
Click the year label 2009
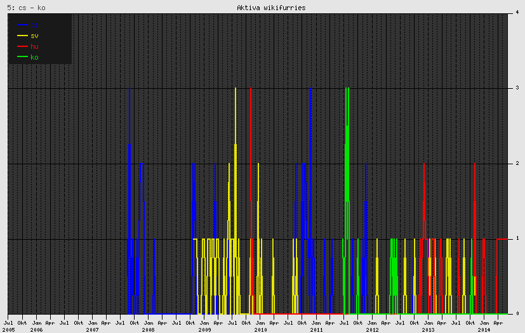[x=204, y=330]
